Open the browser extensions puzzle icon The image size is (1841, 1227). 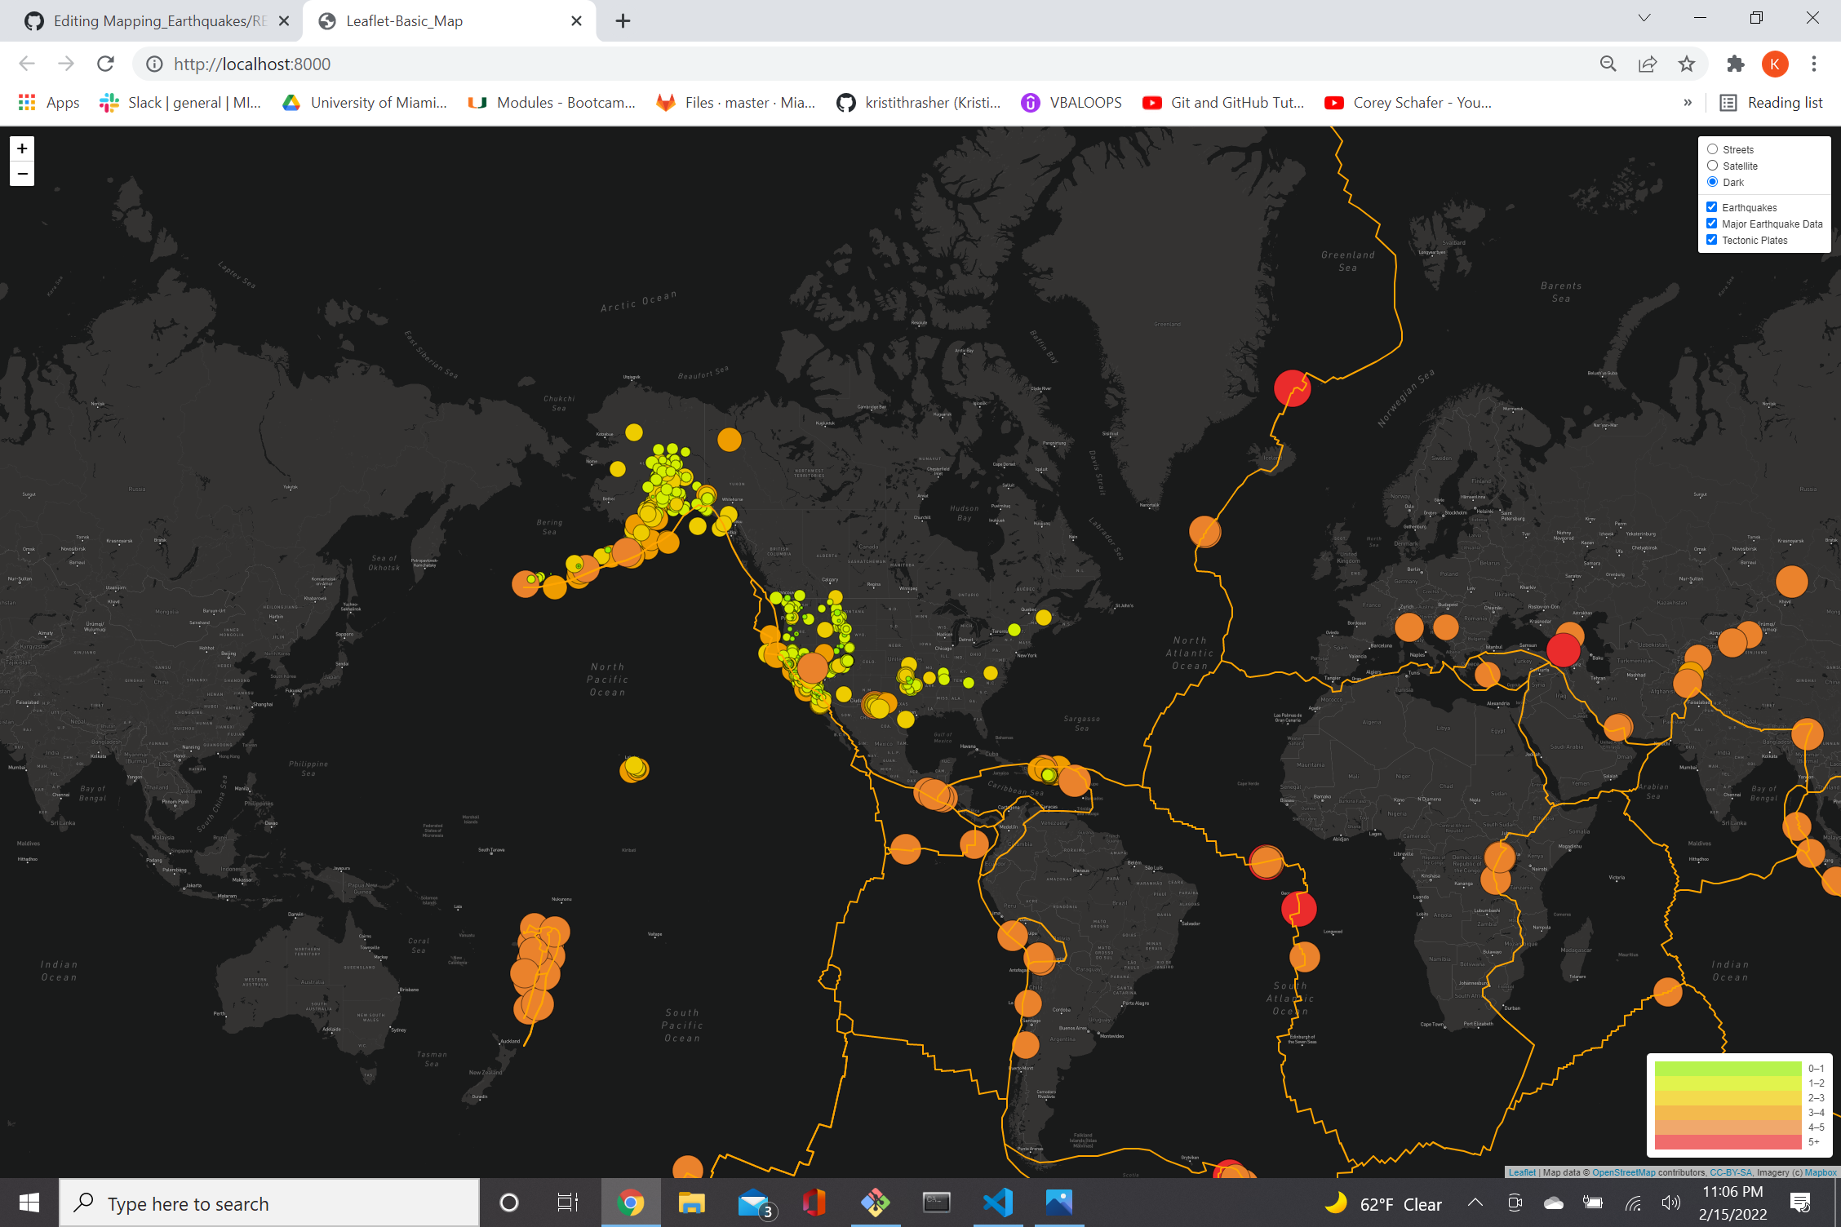pos(1736,64)
